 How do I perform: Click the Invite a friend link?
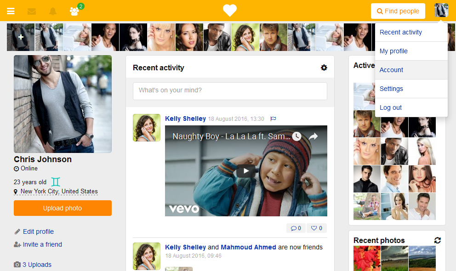pyautogui.click(x=42, y=244)
